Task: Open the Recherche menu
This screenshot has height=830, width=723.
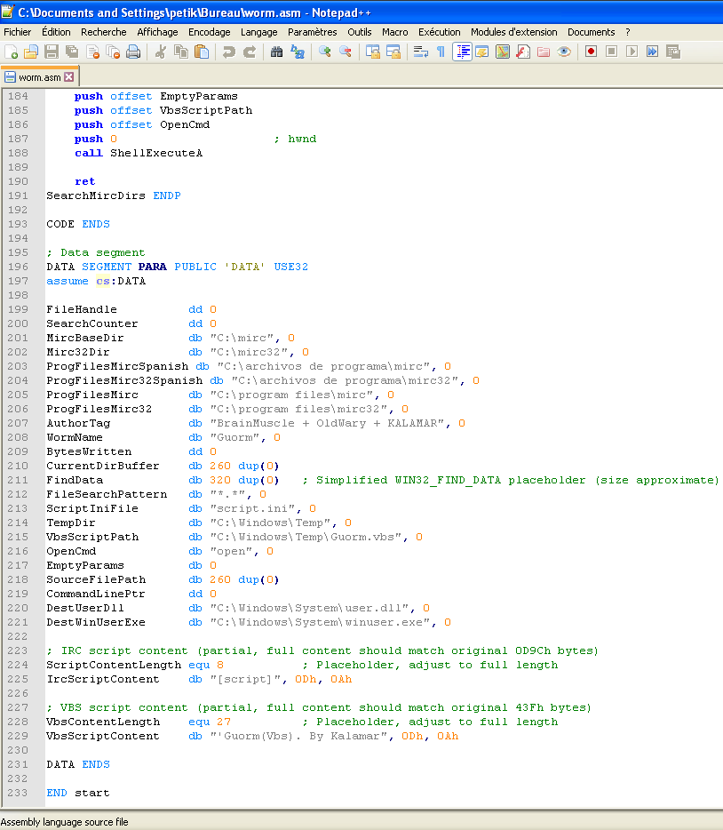Action: click(104, 32)
